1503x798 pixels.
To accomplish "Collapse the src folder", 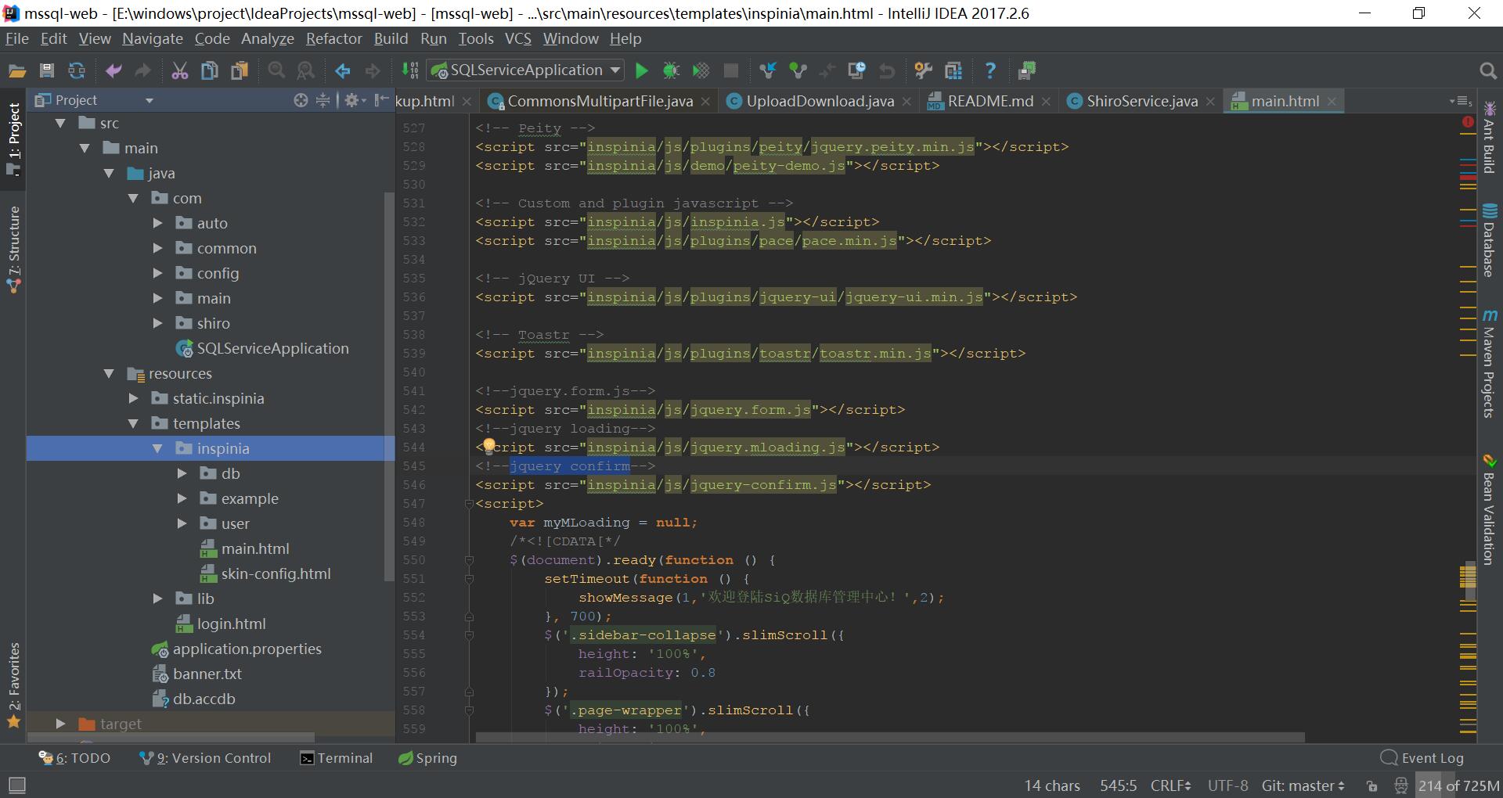I will [x=60, y=123].
